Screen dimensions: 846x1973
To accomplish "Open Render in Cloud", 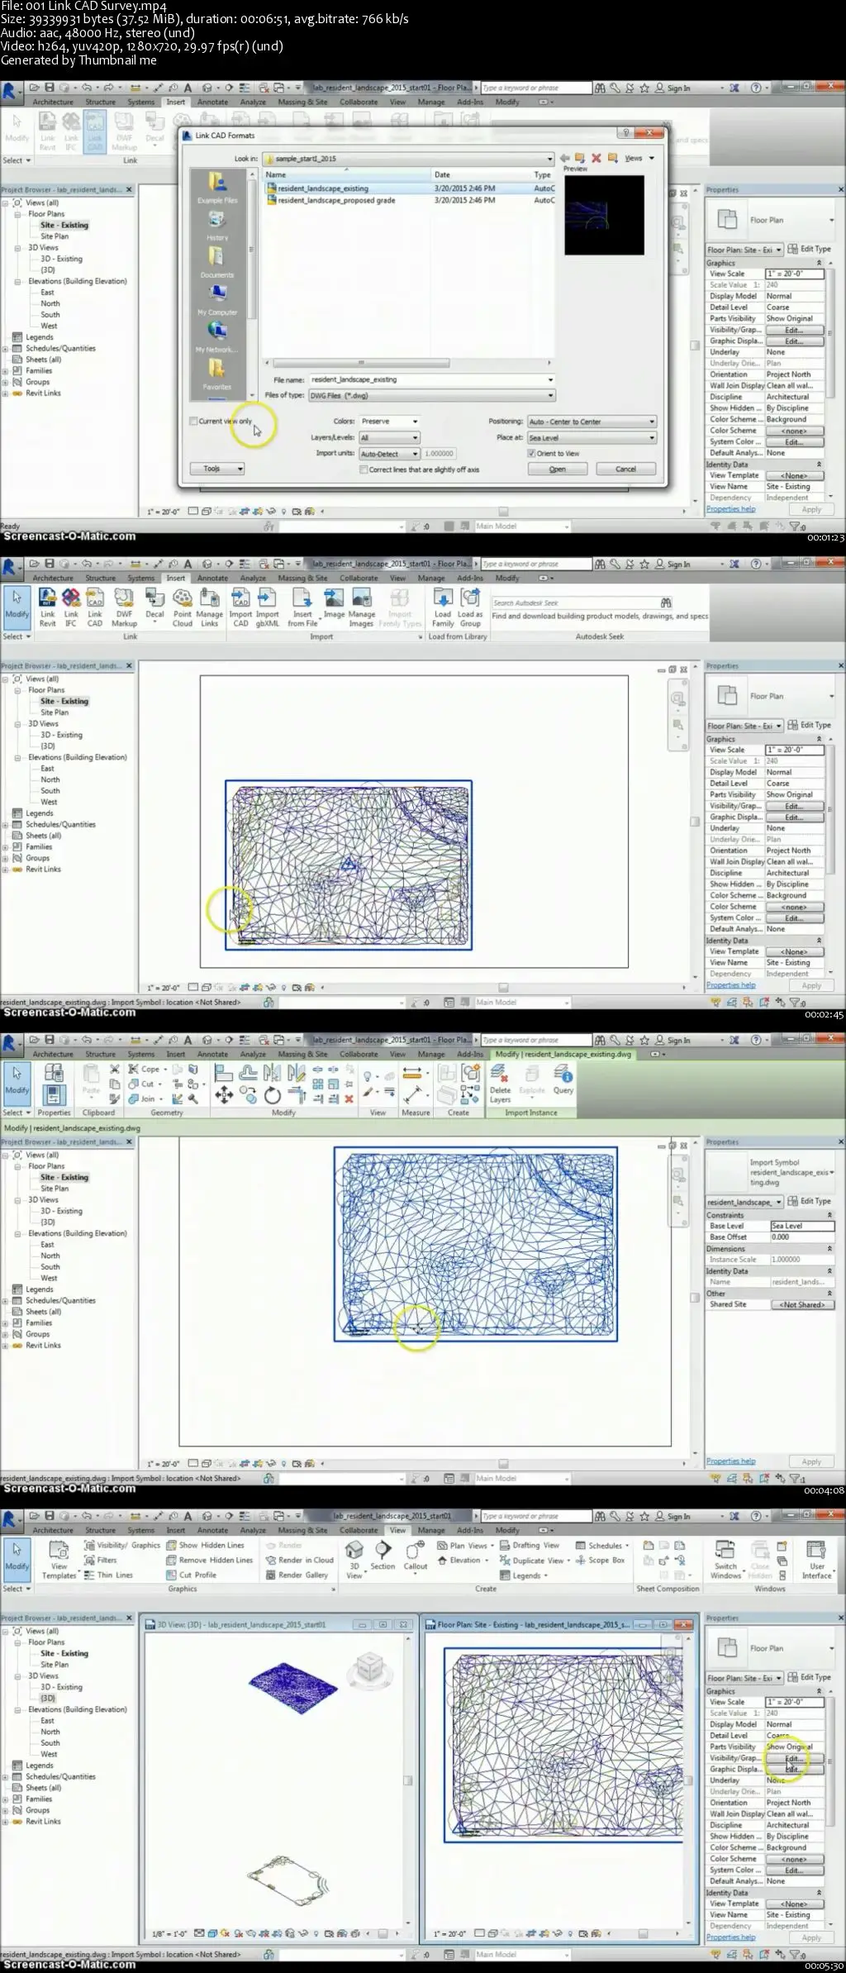I will click(299, 1560).
